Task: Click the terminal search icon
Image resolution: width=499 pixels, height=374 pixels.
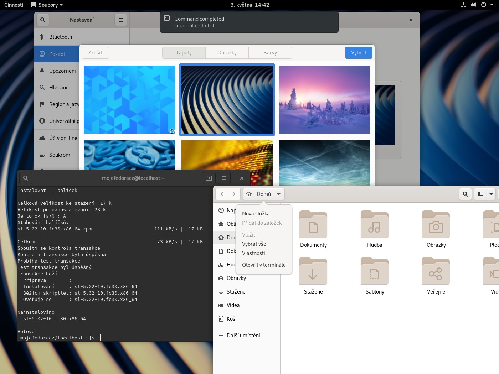Action: click(26, 178)
